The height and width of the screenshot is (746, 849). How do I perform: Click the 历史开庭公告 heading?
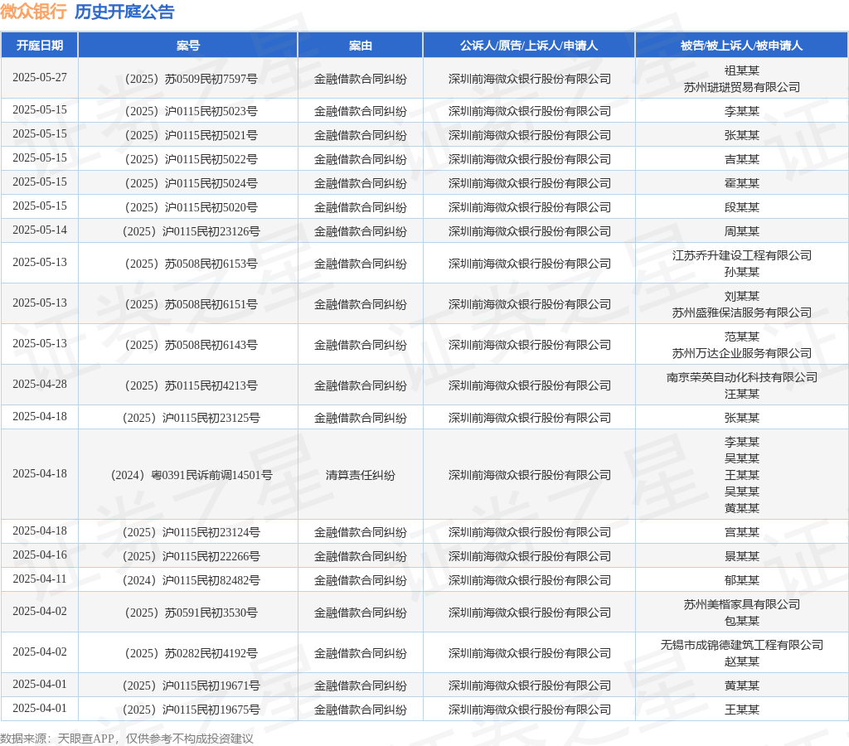(x=124, y=12)
